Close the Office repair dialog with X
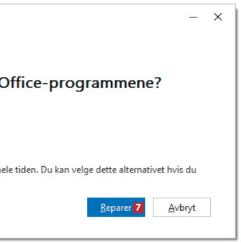This screenshot has width=241, height=243. [218, 17]
